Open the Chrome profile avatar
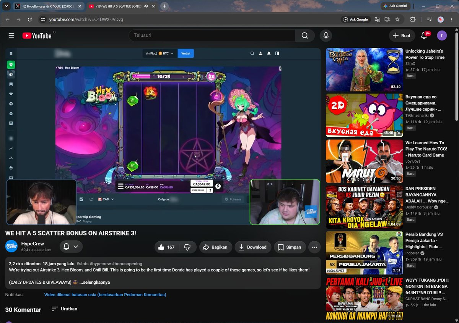This screenshot has height=323, width=459. pyautogui.click(x=441, y=19)
